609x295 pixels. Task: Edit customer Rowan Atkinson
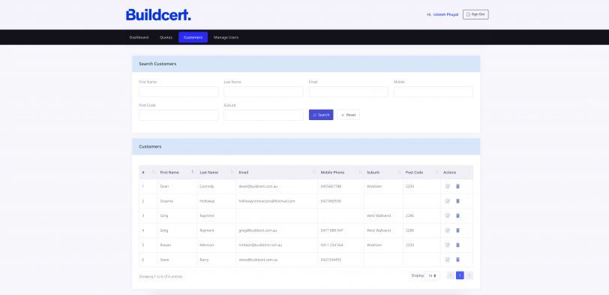(448, 245)
